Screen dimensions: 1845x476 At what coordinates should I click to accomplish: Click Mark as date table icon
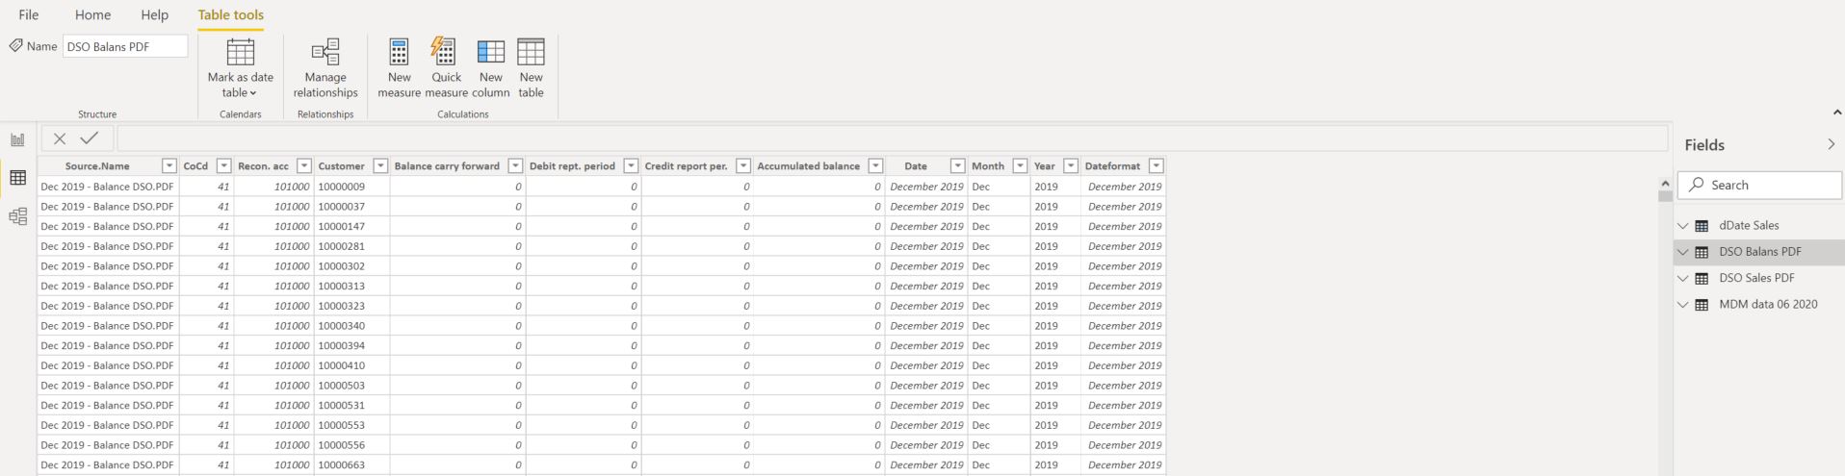pyautogui.click(x=240, y=52)
